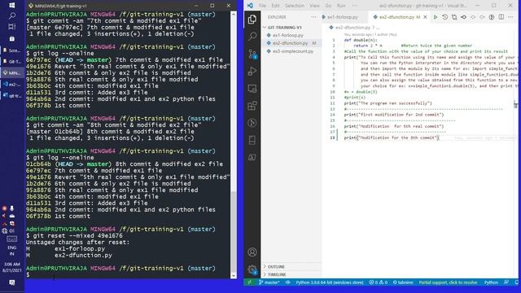
Task: Open the Explorer view in VS Code activity bar
Action: [x=252, y=20]
